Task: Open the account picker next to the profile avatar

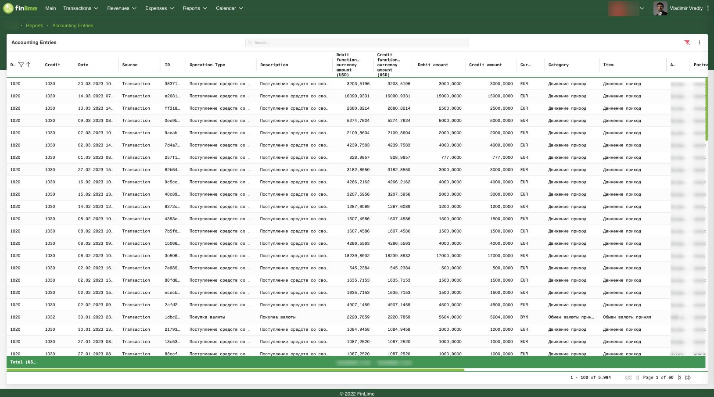Action: click(x=642, y=8)
